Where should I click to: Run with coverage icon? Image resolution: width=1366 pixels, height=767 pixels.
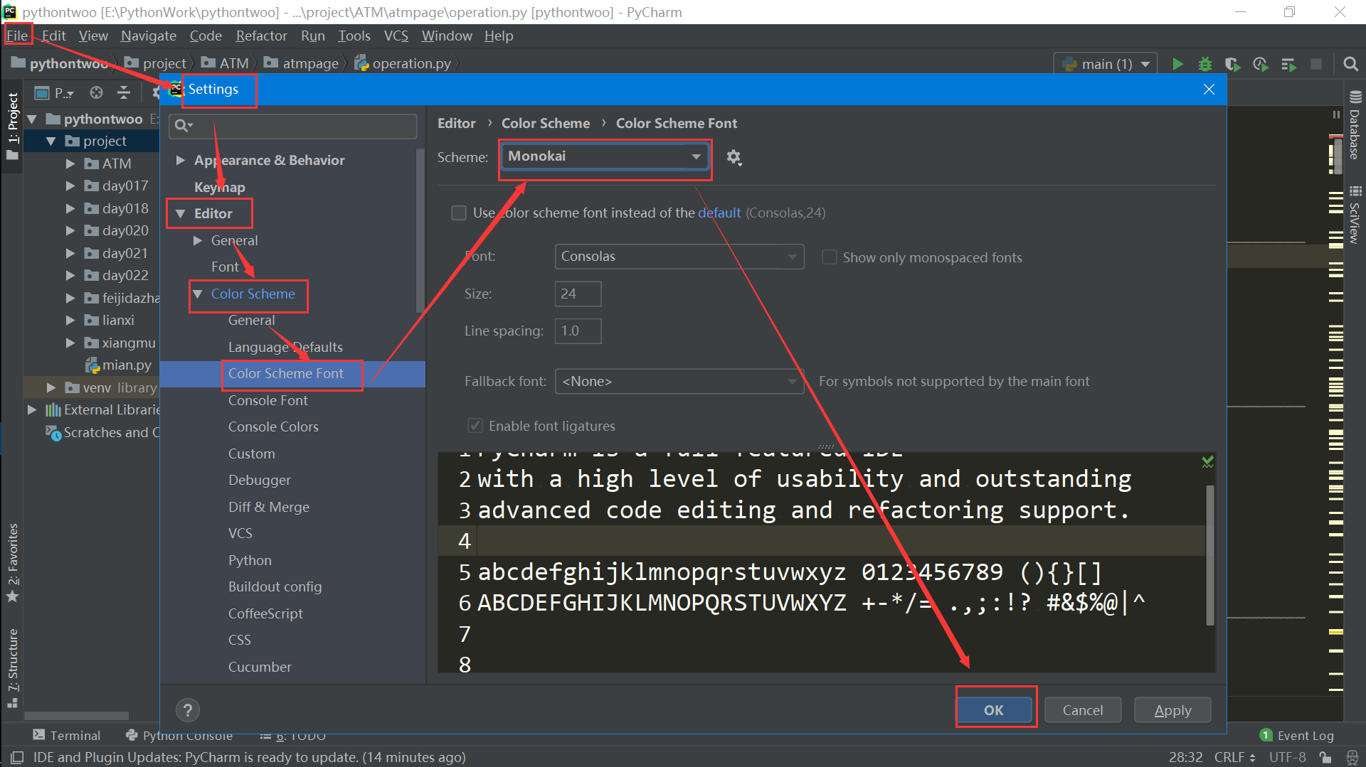coord(1233,64)
